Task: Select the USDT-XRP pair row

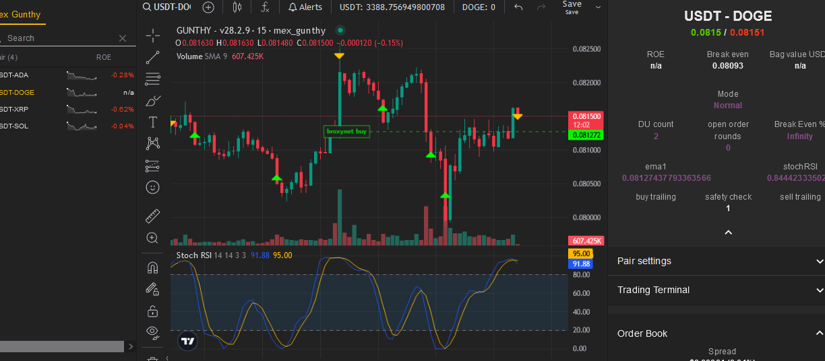Action: tap(67, 109)
